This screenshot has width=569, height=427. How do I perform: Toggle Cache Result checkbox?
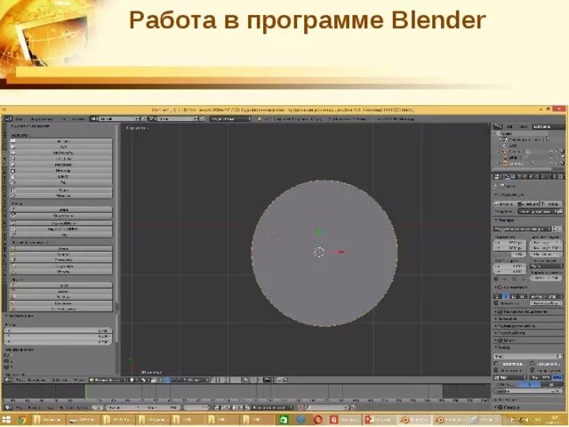(533, 370)
